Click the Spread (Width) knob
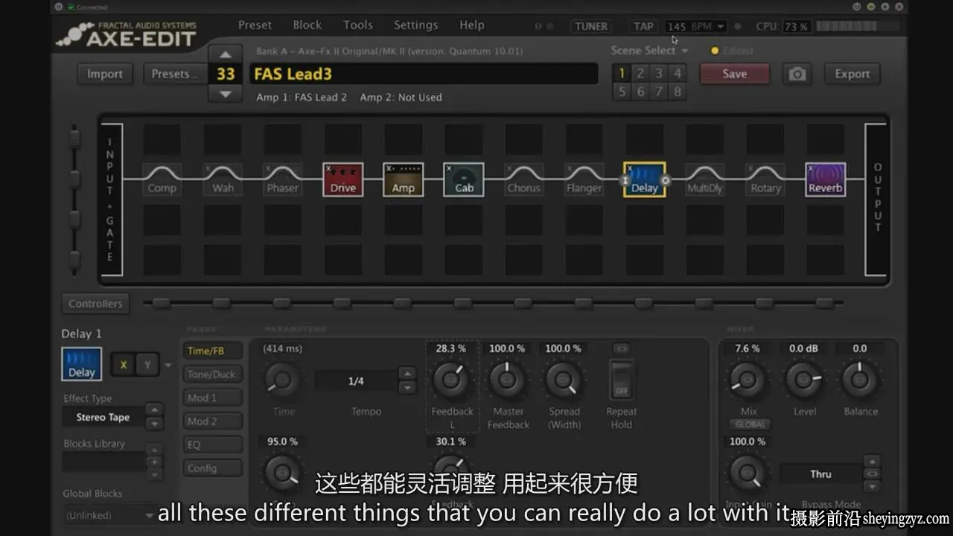953x536 pixels. (564, 380)
